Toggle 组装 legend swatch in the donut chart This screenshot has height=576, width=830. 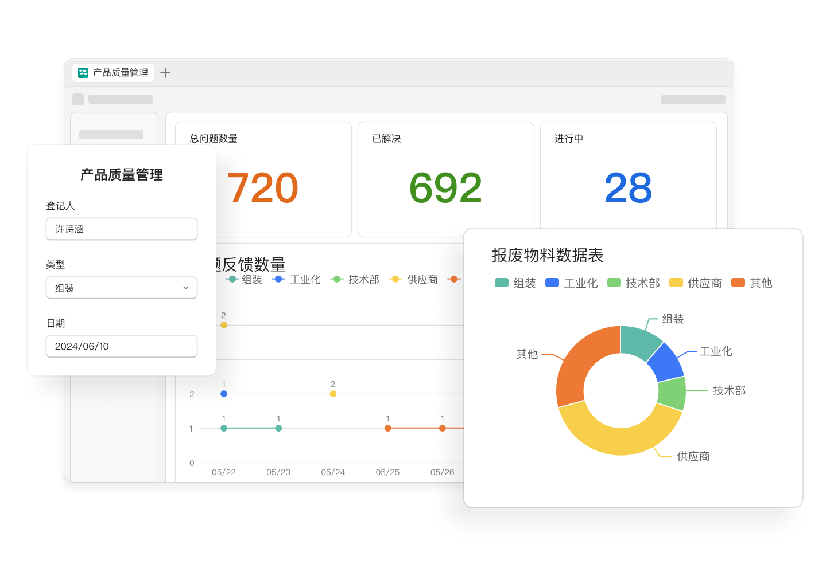click(x=502, y=283)
